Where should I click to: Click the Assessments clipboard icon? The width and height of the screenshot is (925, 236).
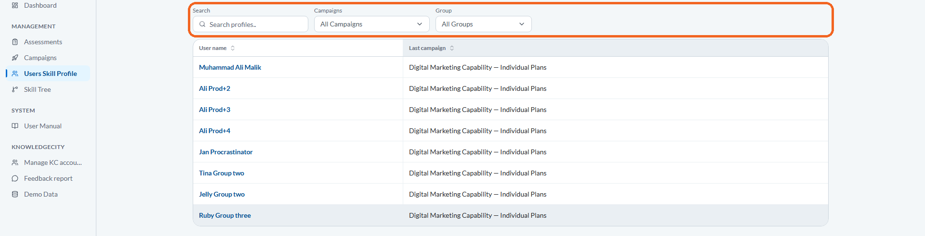pos(15,42)
